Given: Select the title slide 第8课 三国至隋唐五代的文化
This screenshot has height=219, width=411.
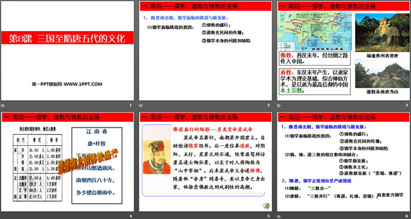Looking at the screenshot, I should point(68,51).
